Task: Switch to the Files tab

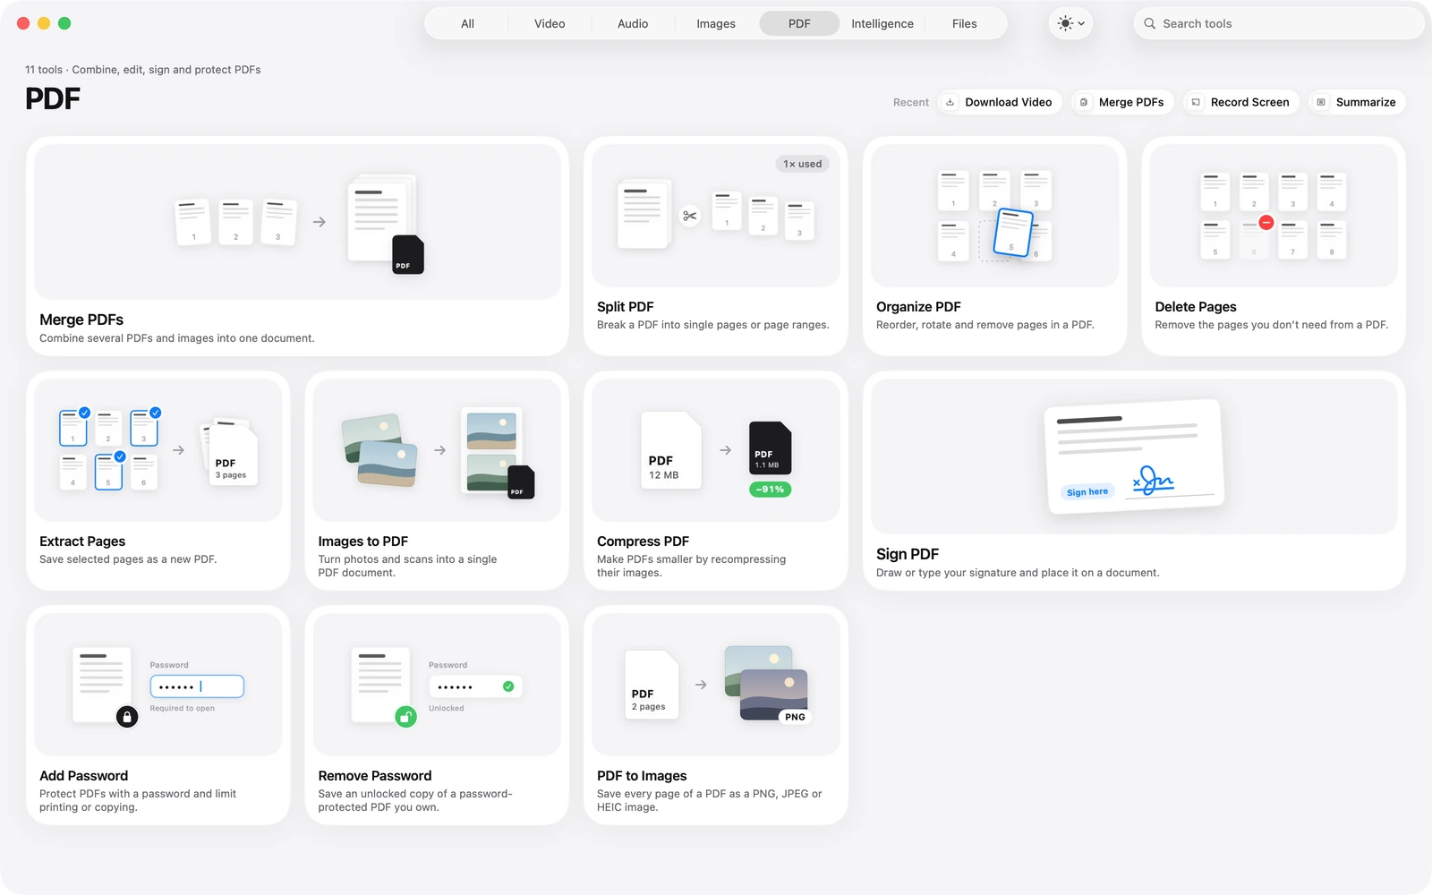Action: pyautogui.click(x=965, y=23)
